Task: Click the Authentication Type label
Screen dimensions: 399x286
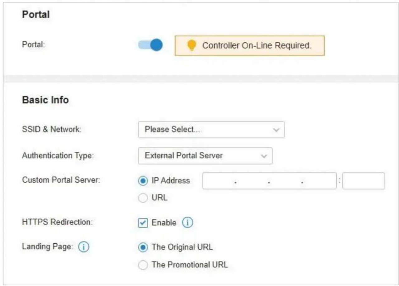Action: [x=58, y=155]
